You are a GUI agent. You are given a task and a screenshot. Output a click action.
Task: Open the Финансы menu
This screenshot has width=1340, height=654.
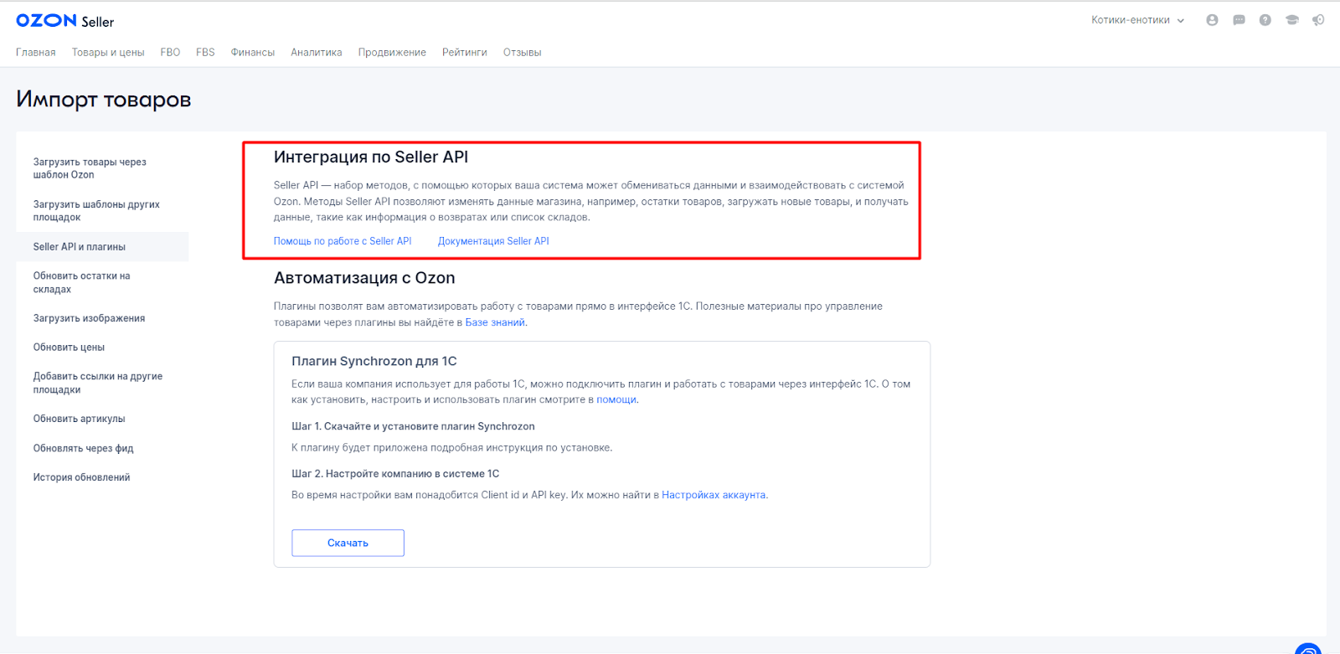[x=253, y=53]
